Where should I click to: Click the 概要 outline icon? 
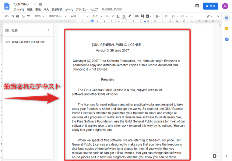[x=7, y=31]
